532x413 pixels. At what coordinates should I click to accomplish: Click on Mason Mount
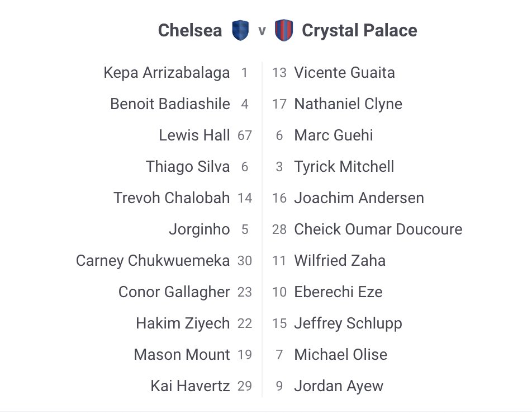182,355
